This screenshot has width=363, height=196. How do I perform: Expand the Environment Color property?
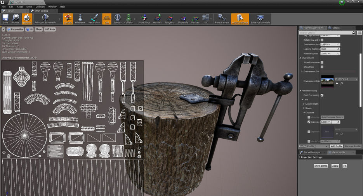click(x=302, y=71)
